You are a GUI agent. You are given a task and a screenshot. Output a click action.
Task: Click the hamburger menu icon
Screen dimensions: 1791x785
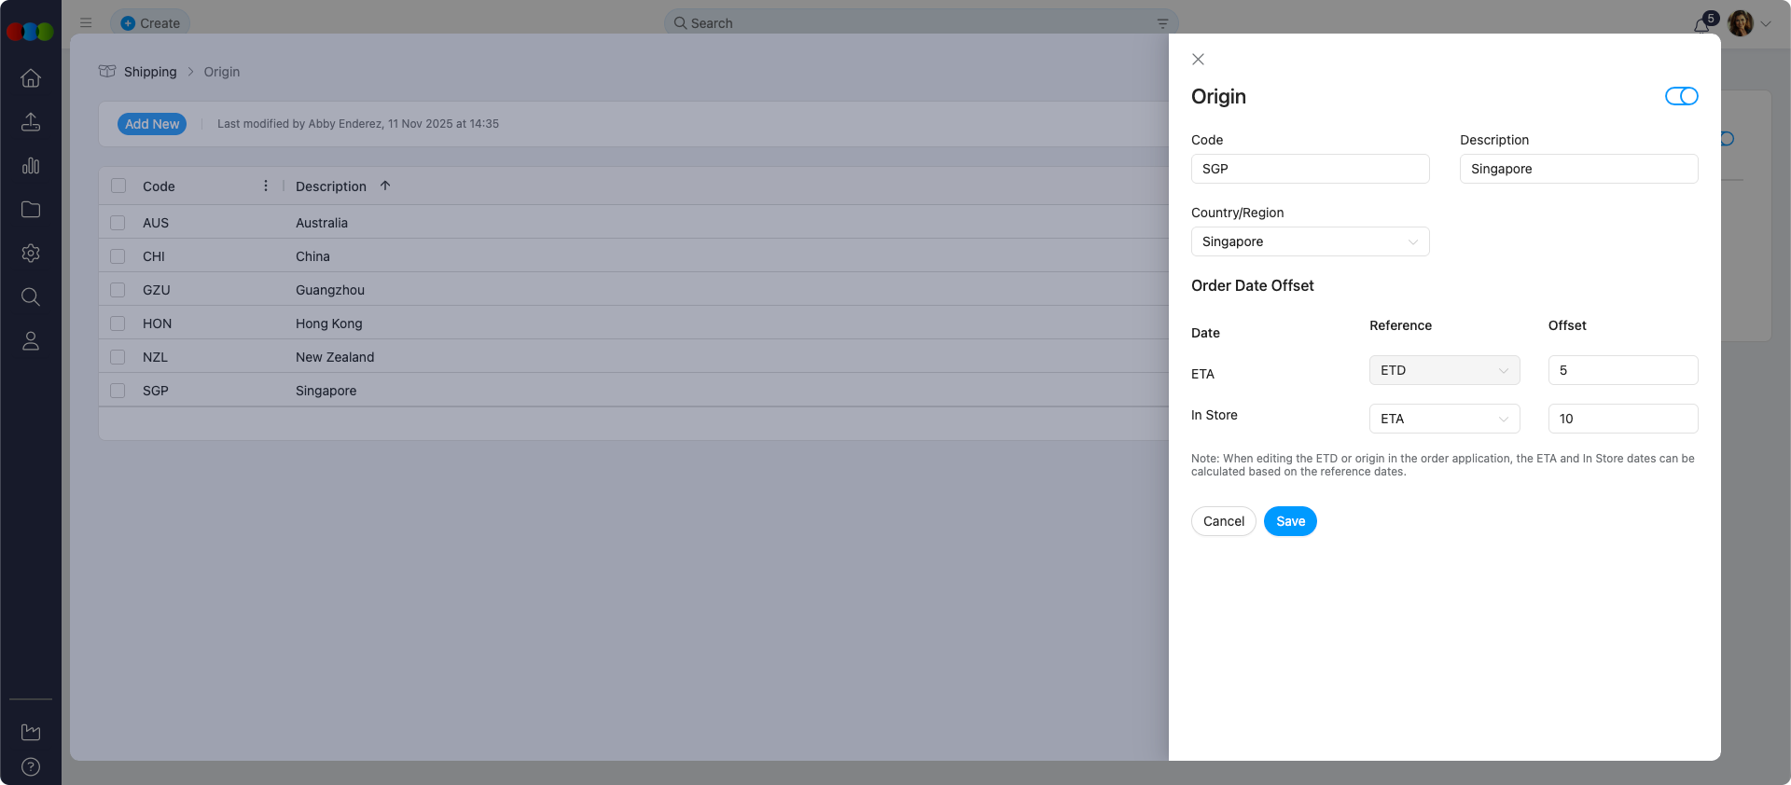point(86,23)
